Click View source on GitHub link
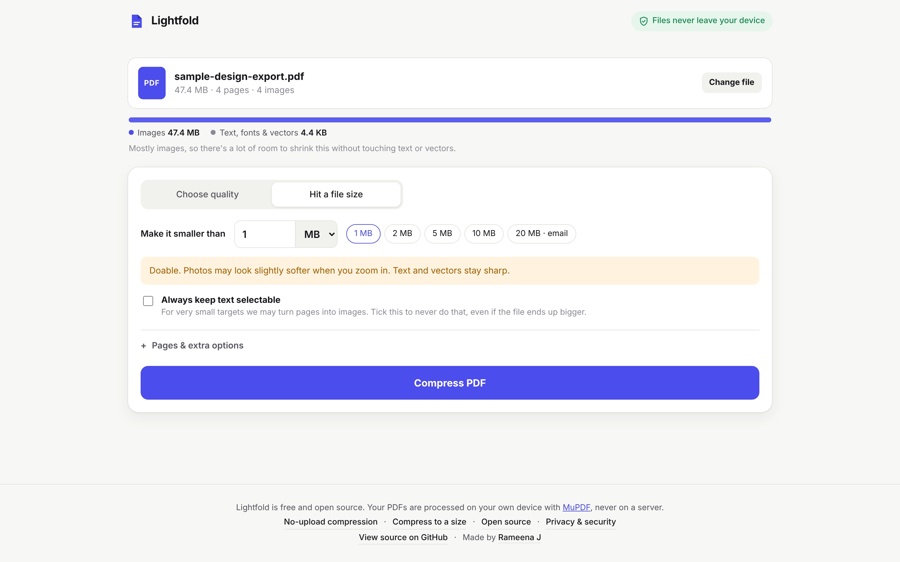 [403, 537]
